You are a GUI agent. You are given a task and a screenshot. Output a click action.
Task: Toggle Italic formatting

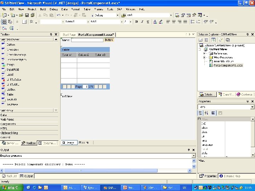[142, 22]
